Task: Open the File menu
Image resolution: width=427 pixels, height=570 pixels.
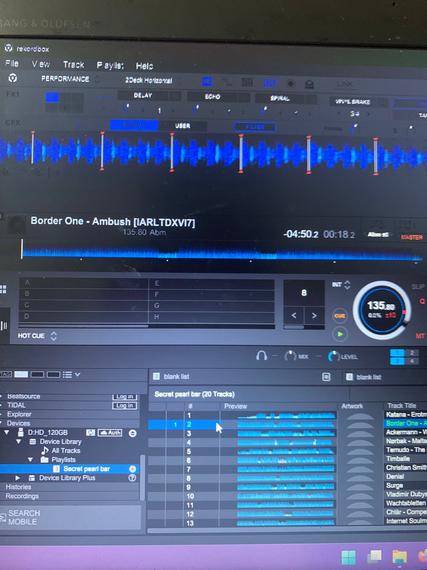Action: coord(12,64)
